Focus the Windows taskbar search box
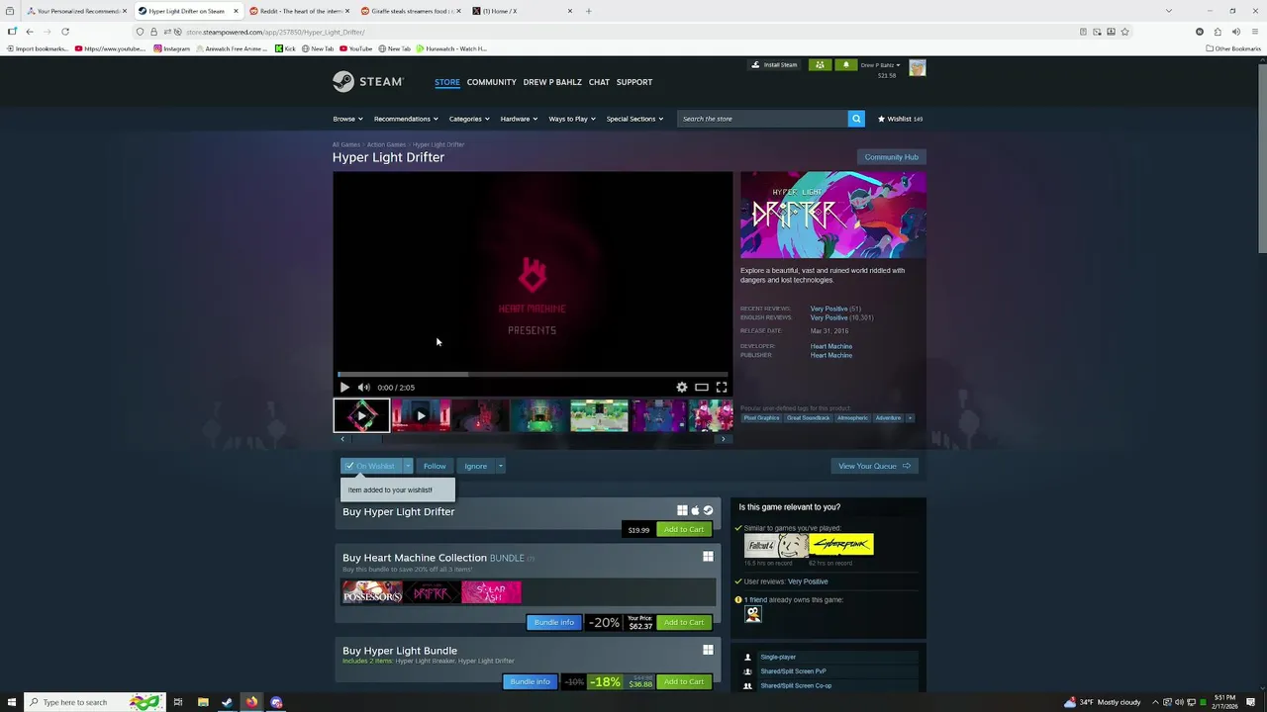Viewport: 1267px width, 712px height. pos(94,702)
